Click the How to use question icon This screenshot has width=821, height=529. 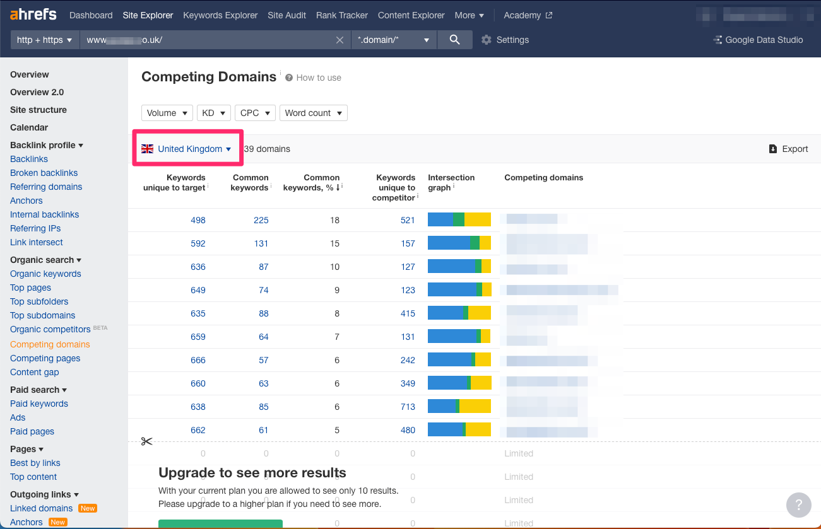pyautogui.click(x=289, y=78)
